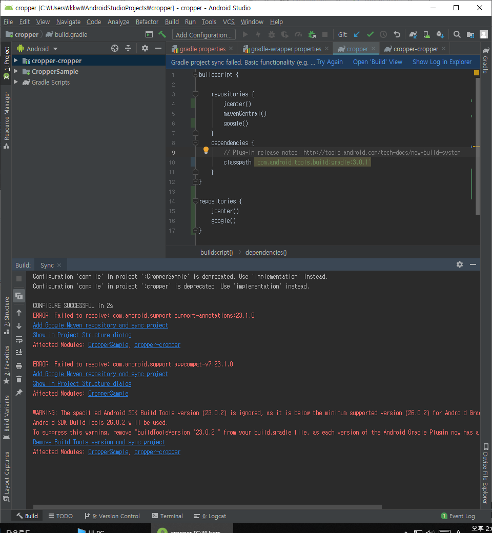
Task: Click the scroll from source target icon
Action: coord(115,49)
